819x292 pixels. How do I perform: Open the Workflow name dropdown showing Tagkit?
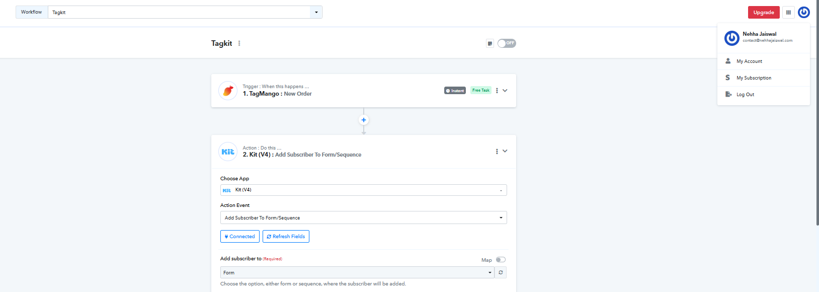[x=185, y=12]
